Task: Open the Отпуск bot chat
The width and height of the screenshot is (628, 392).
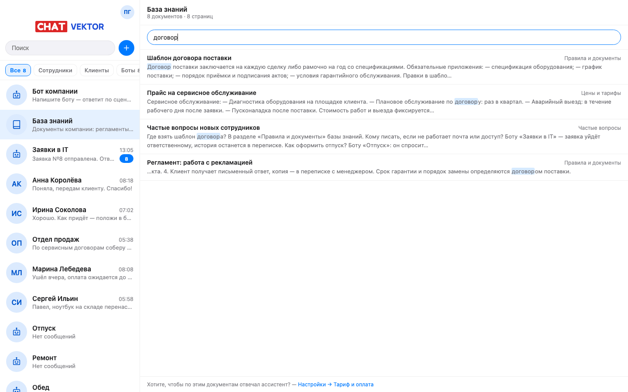Action: (70, 332)
